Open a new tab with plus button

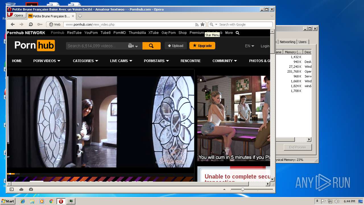[80, 16]
